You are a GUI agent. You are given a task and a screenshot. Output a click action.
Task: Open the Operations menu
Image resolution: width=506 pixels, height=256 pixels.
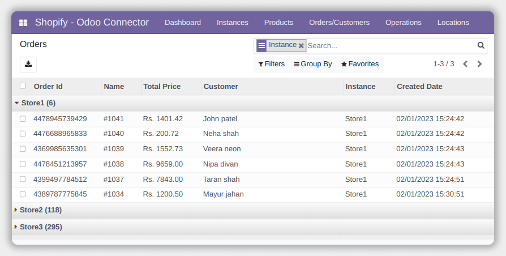point(404,23)
